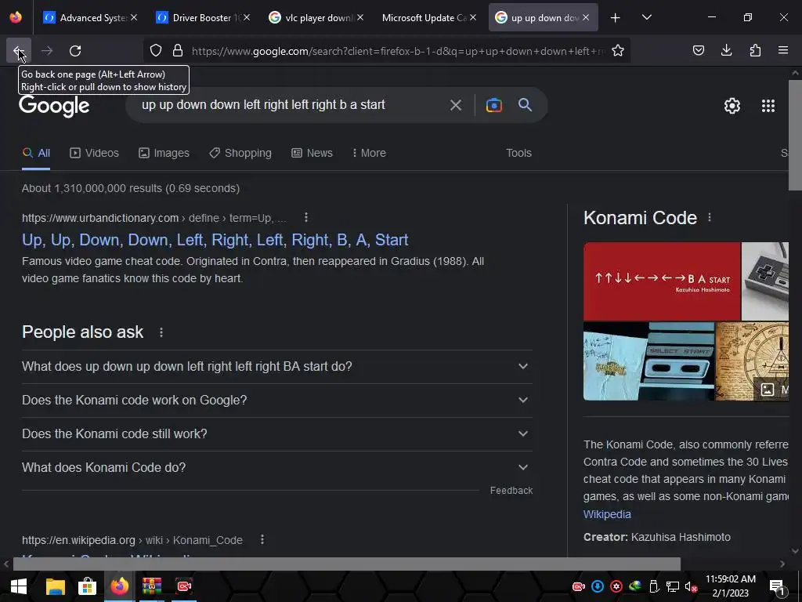The image size is (802, 602).
Task: Click the Feedback link
Action: pyautogui.click(x=511, y=491)
